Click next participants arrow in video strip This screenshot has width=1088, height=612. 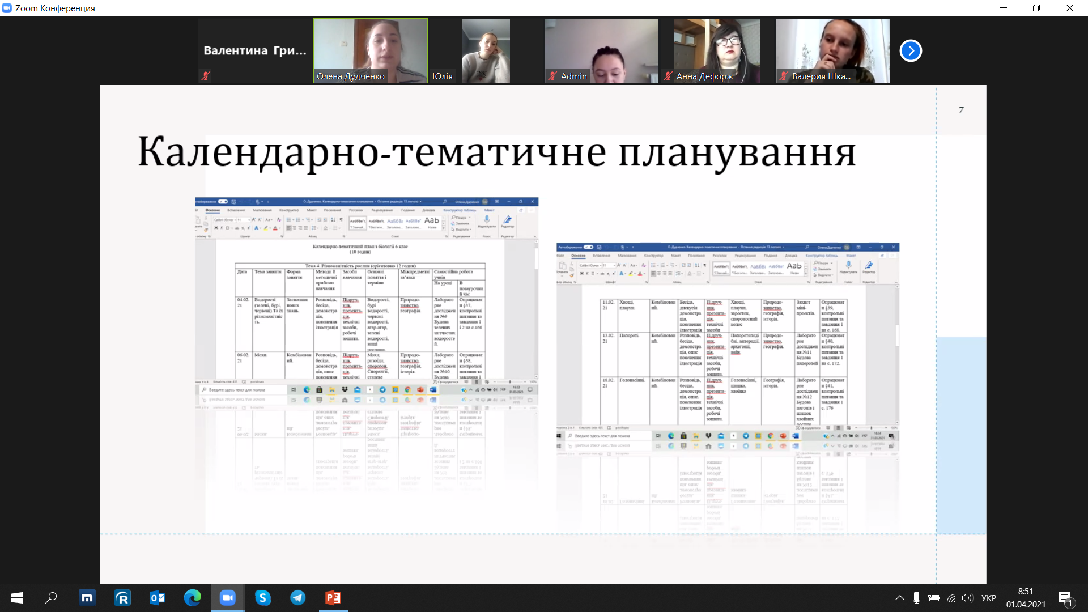pos(911,51)
